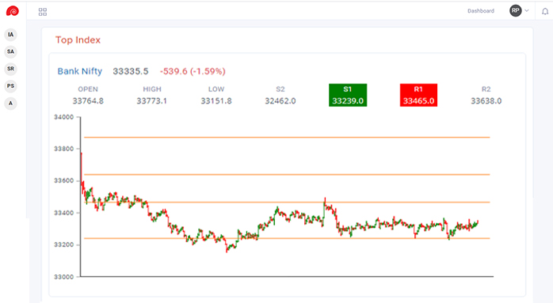Click the opening candle near 33764.8

pyautogui.click(x=82, y=169)
